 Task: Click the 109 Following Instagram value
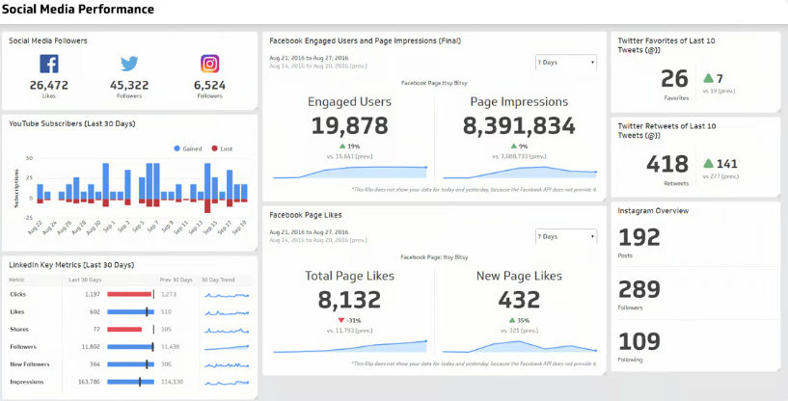(x=639, y=341)
